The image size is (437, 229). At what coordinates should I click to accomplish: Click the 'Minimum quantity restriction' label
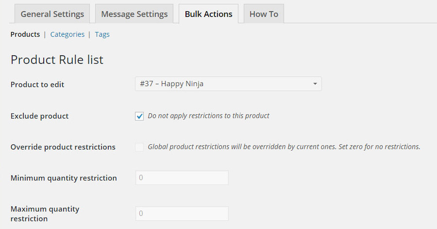[64, 178]
